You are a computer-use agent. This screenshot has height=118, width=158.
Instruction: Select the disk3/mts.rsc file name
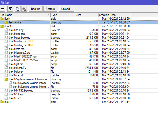point(16,49)
